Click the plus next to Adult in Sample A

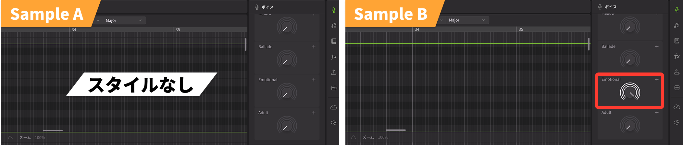[314, 113]
